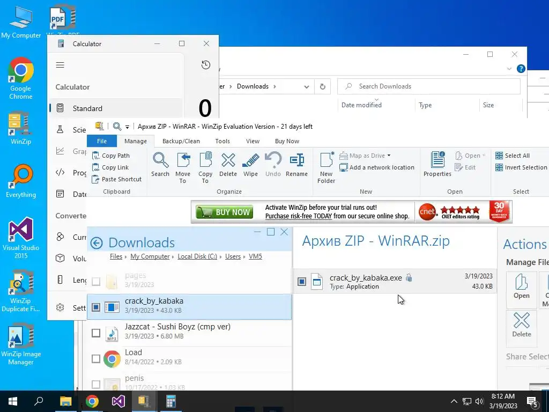
Task: Click the Calculator taskbar icon
Action: tap(171, 401)
